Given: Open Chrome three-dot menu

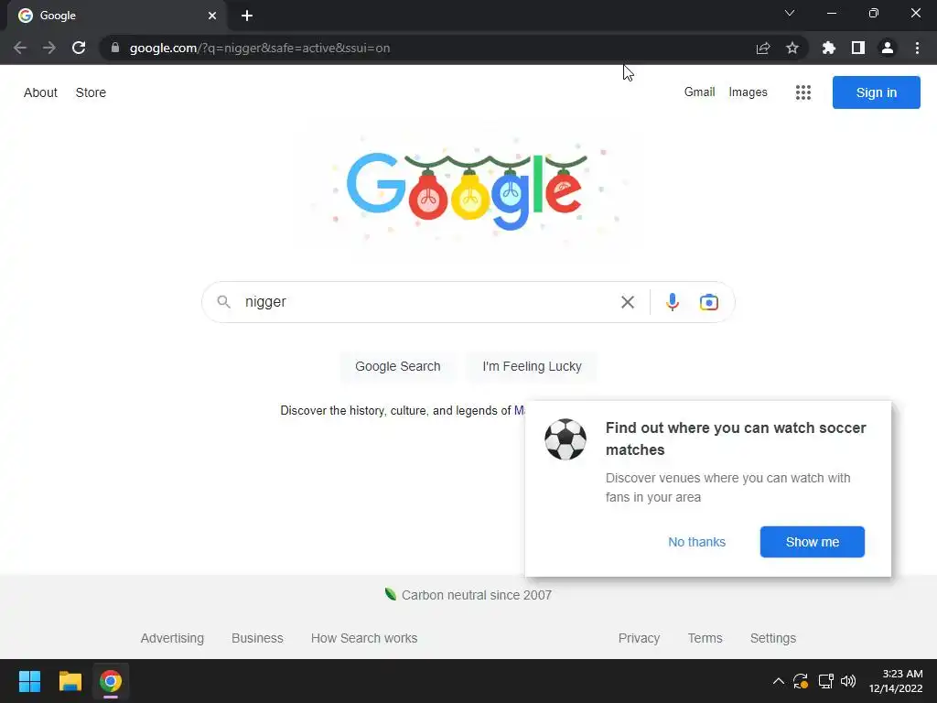Looking at the screenshot, I should [917, 48].
